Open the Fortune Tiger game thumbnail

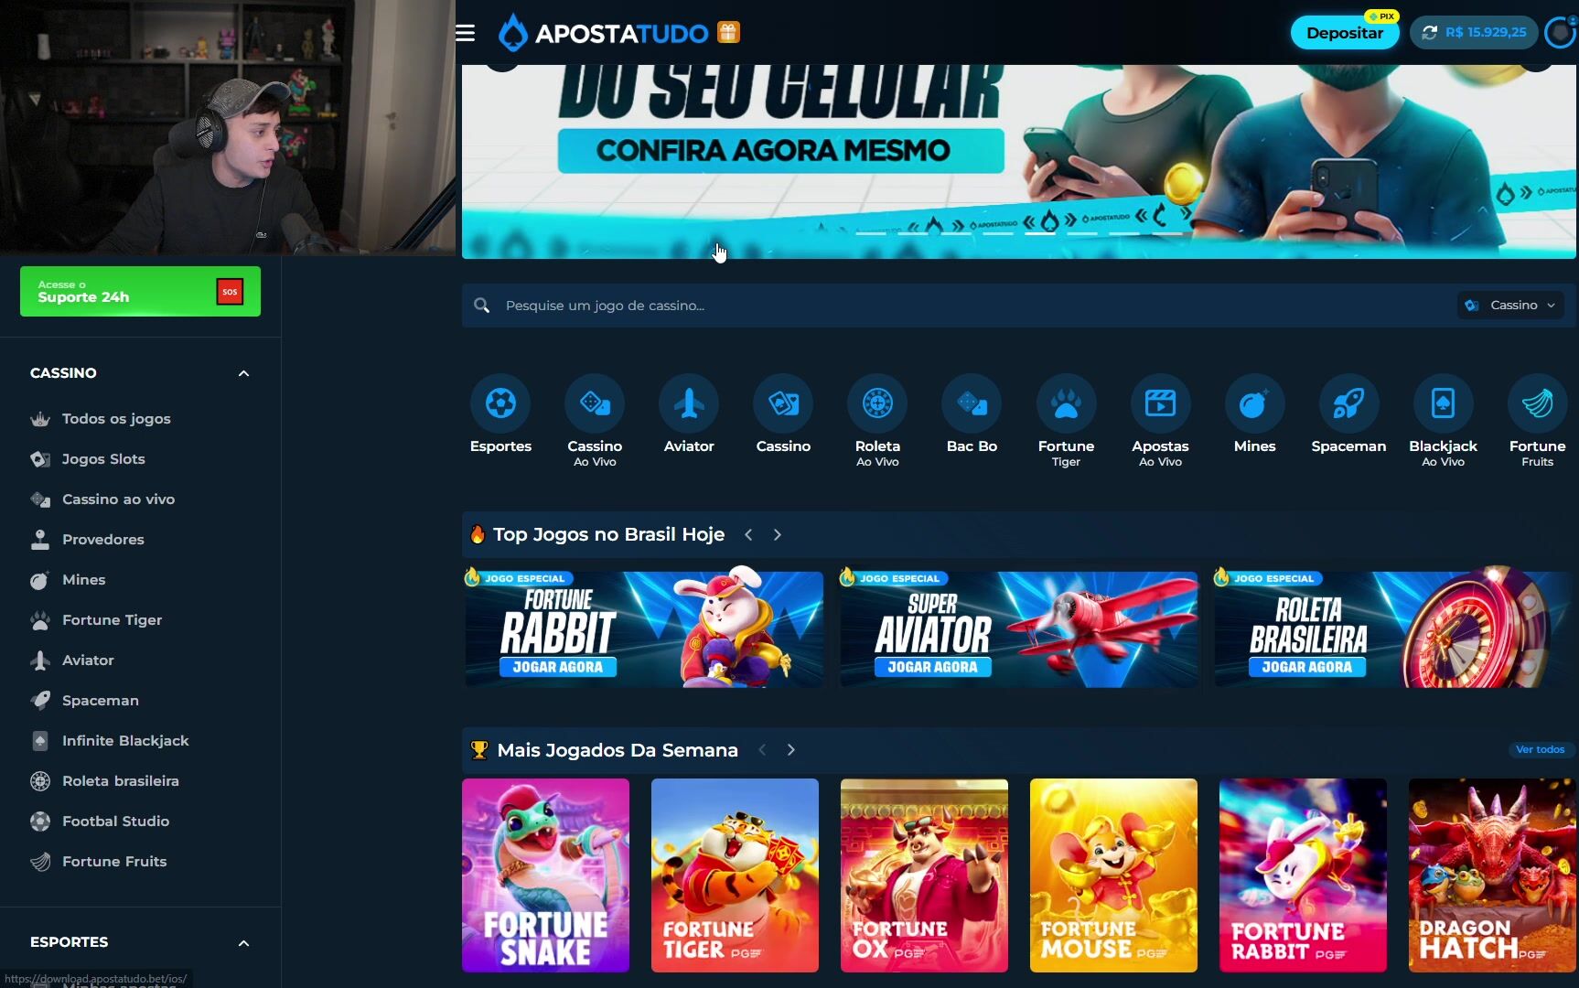(x=735, y=875)
